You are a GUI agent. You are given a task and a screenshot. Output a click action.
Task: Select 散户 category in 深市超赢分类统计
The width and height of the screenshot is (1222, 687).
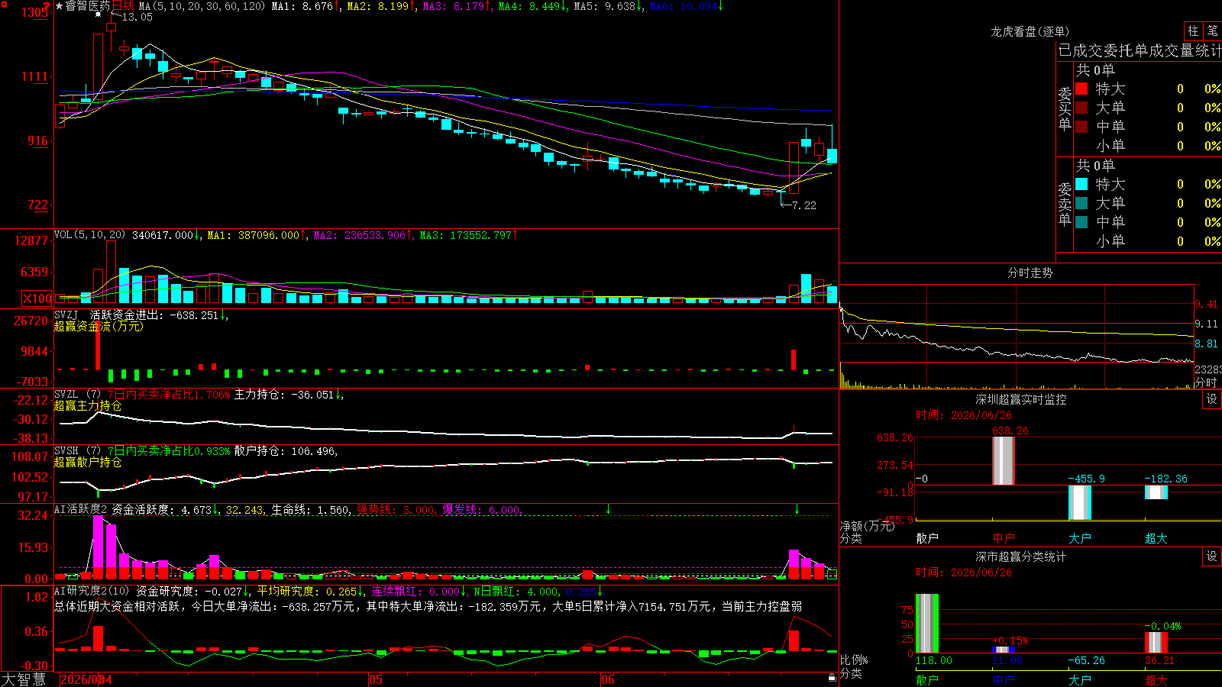(927, 679)
